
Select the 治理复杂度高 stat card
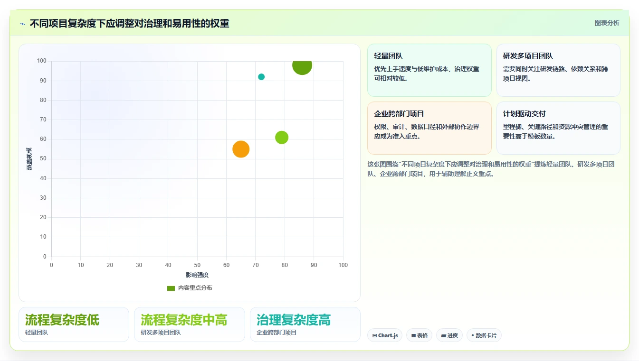pos(305,324)
